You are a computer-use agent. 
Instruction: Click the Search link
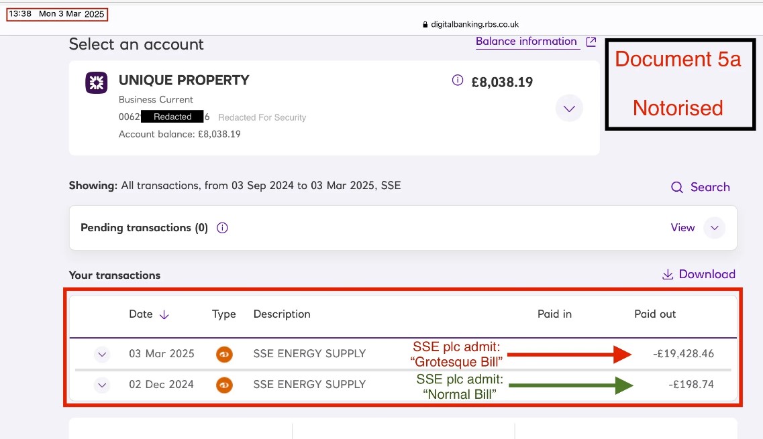pos(710,187)
